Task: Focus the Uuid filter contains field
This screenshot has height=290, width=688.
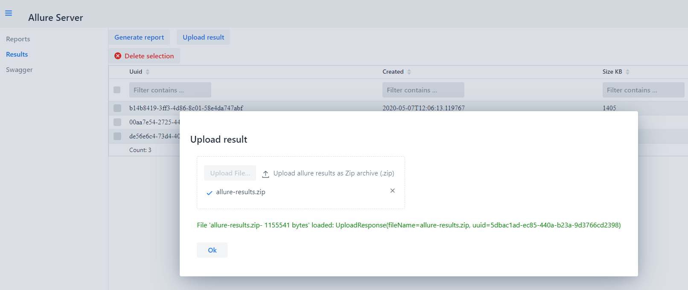Action: (x=170, y=90)
